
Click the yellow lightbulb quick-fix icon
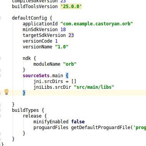tap(7, 92)
